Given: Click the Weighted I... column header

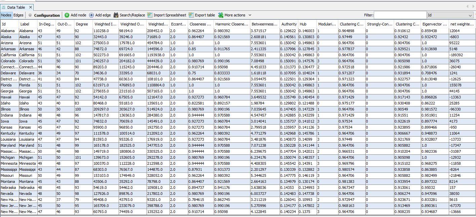Looking at the screenshot, I should (106, 24).
